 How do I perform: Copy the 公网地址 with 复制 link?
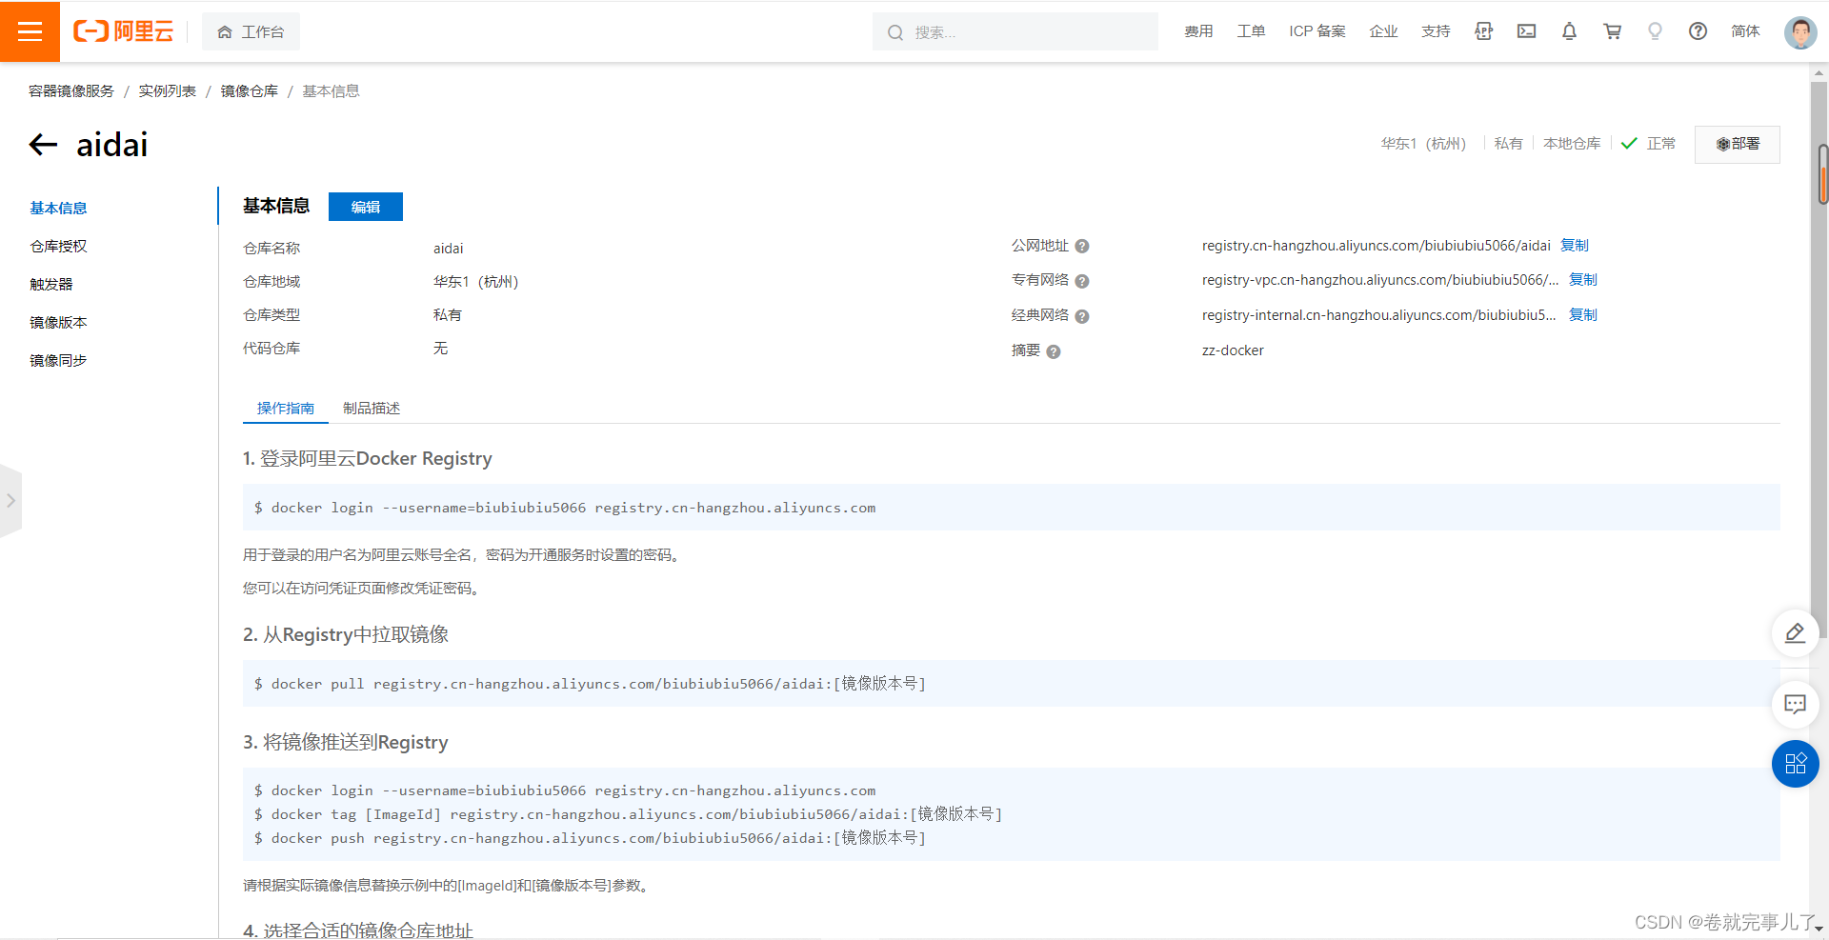[x=1575, y=245]
